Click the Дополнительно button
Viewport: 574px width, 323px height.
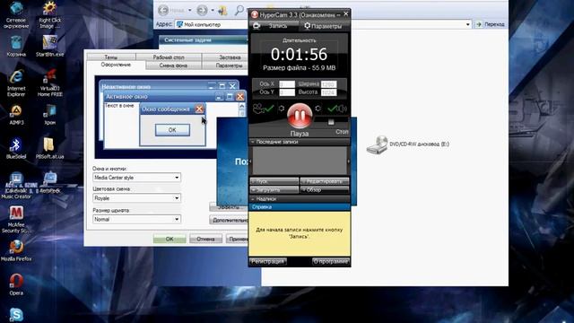(230, 220)
